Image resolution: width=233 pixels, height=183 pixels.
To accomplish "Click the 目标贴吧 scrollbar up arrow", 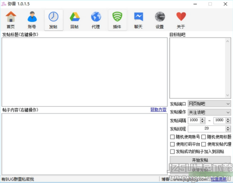I will pos(227,41).
